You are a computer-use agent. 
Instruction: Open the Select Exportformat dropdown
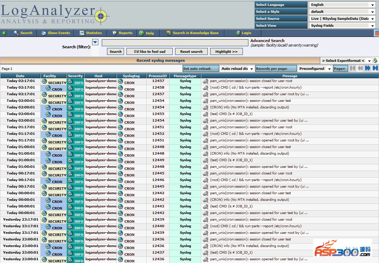346,60
